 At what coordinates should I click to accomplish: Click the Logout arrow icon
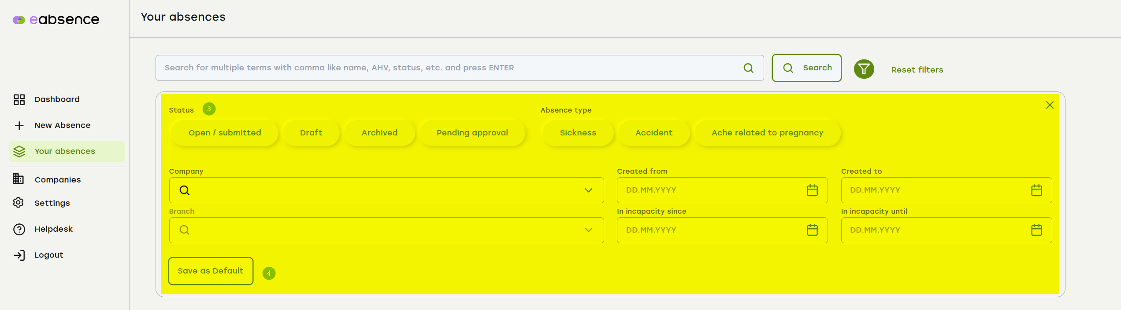[x=19, y=255]
